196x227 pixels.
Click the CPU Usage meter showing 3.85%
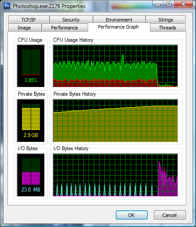(x=31, y=66)
